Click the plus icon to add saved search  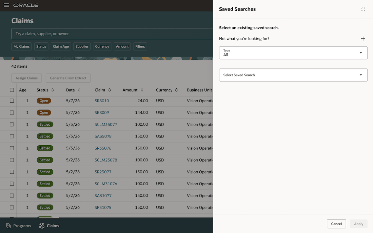click(363, 39)
